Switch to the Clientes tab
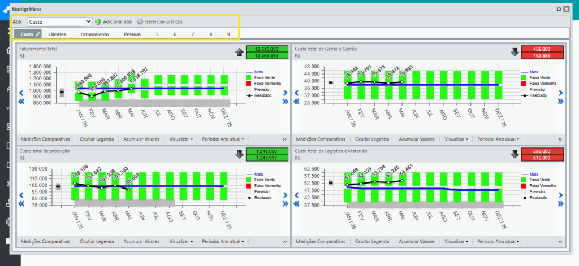 (x=57, y=34)
